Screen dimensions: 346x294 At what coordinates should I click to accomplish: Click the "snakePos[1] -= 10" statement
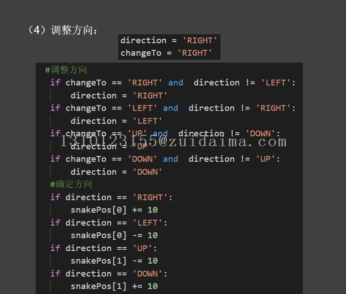point(114,261)
